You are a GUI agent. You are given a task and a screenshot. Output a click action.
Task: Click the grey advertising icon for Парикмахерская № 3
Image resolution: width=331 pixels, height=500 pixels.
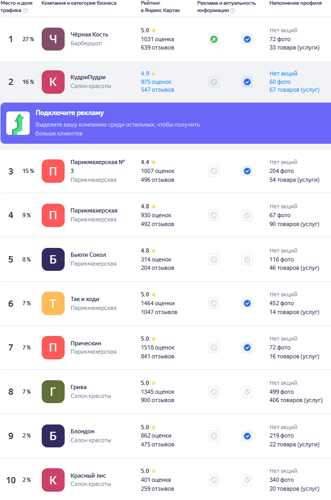coord(214,171)
